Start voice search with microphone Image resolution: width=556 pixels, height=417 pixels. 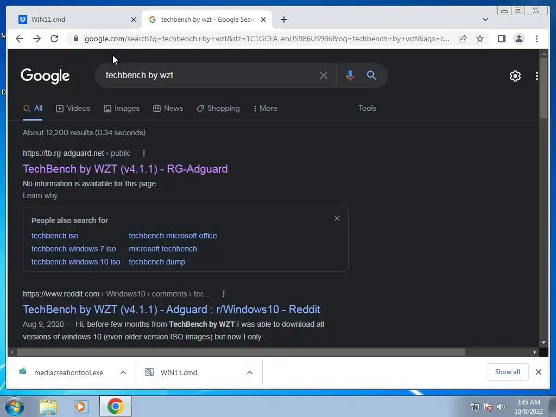coord(350,75)
